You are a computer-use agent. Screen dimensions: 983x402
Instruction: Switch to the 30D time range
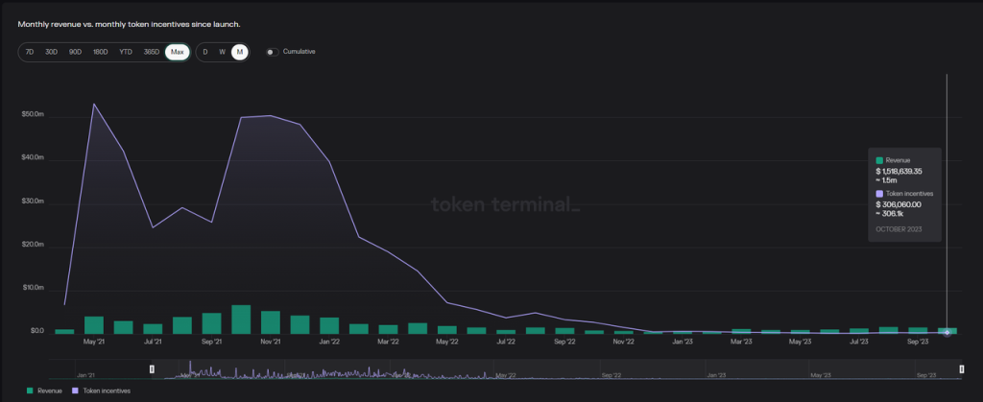(51, 52)
